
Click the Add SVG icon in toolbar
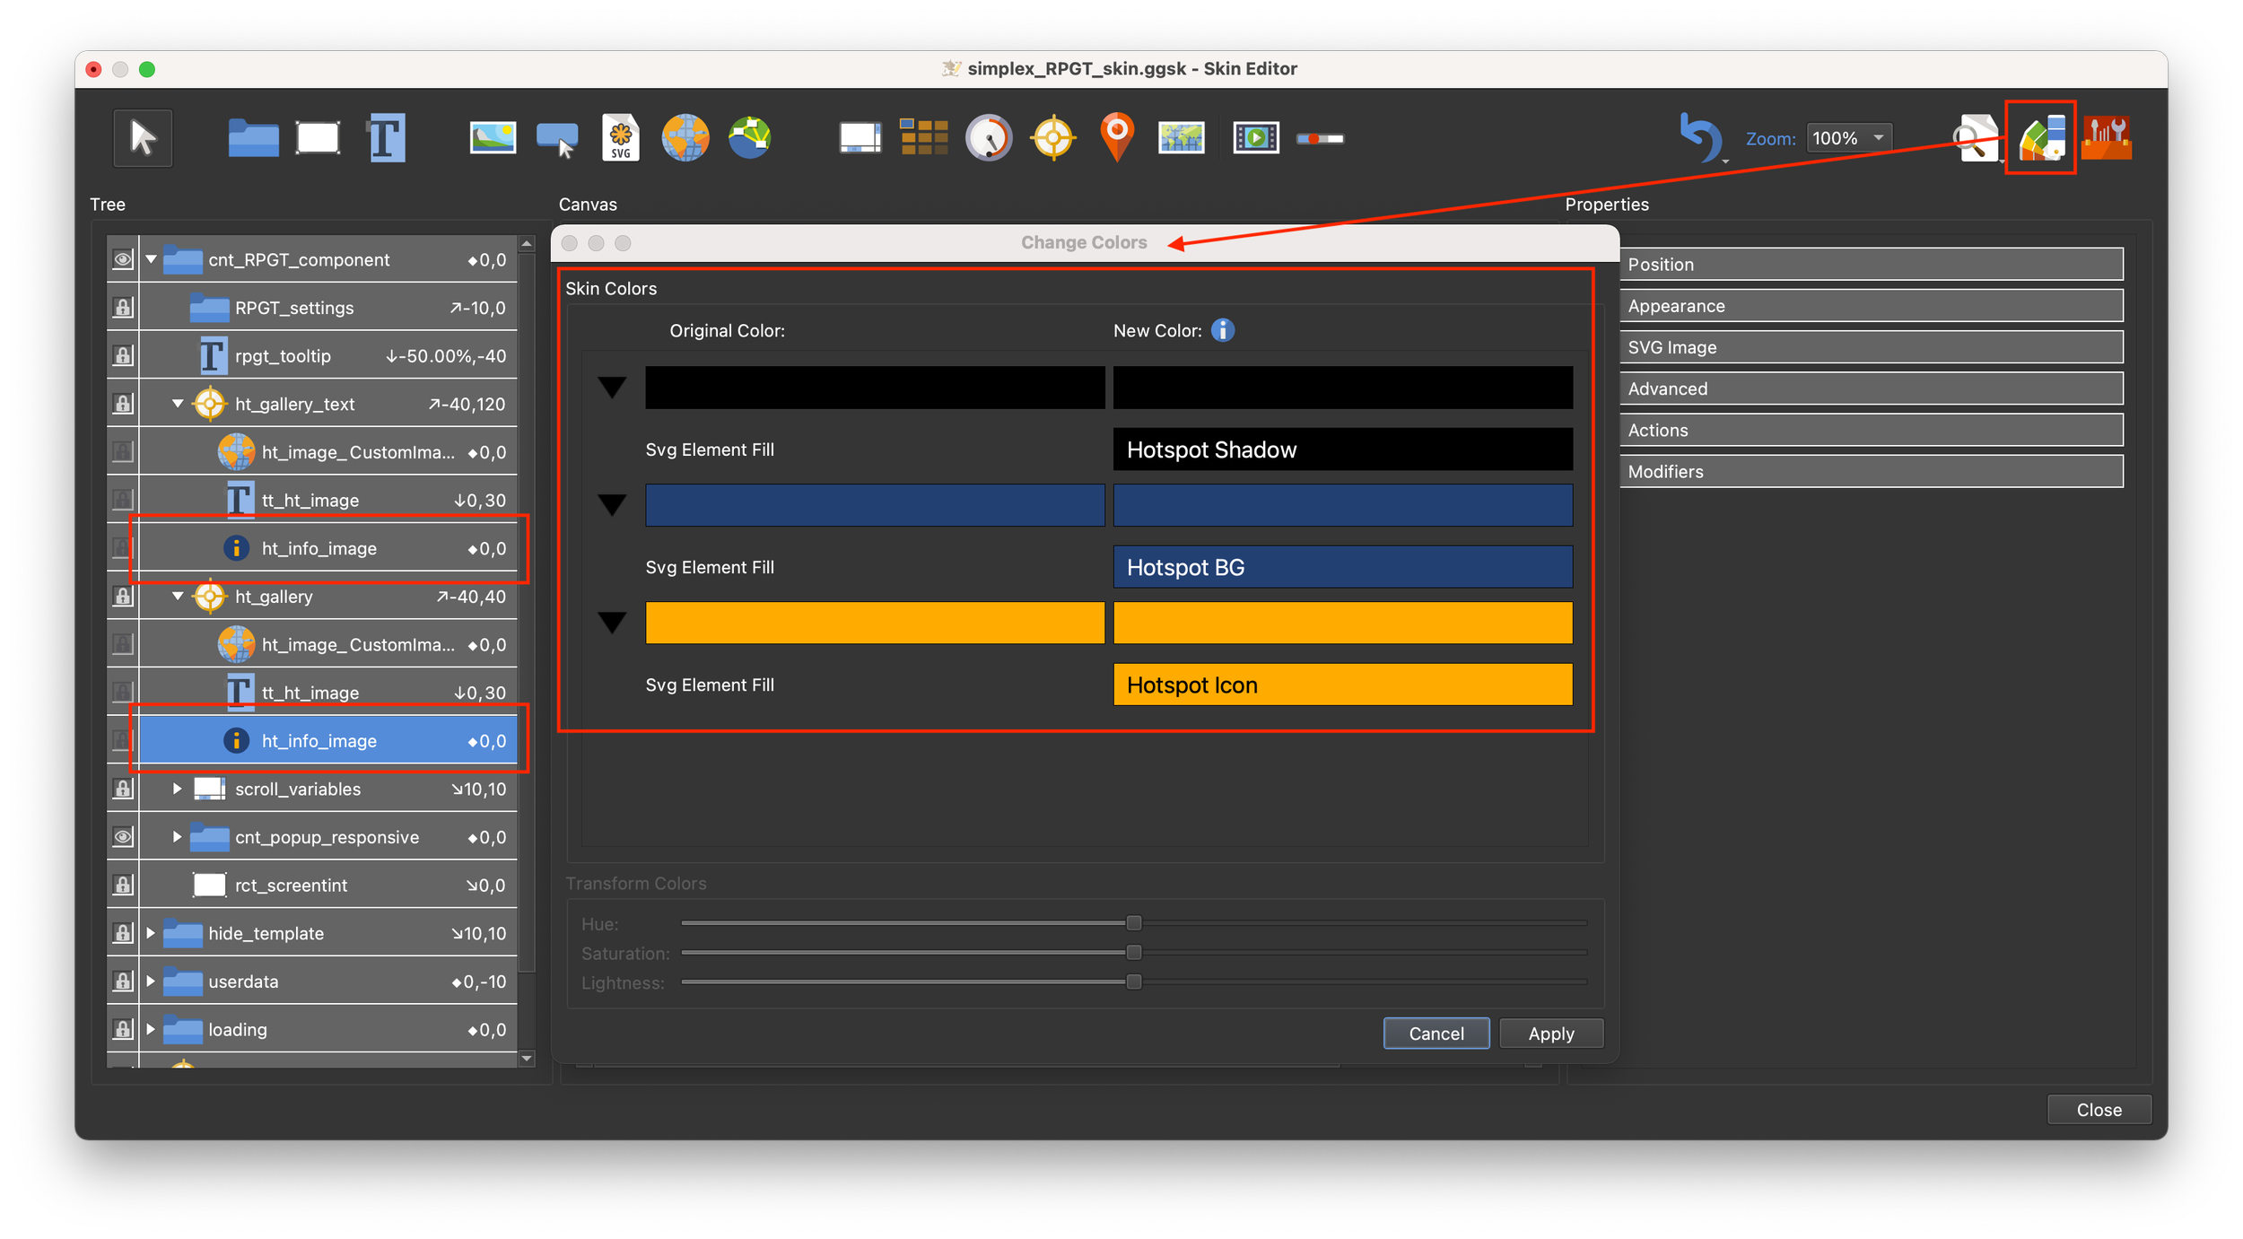(x=620, y=138)
